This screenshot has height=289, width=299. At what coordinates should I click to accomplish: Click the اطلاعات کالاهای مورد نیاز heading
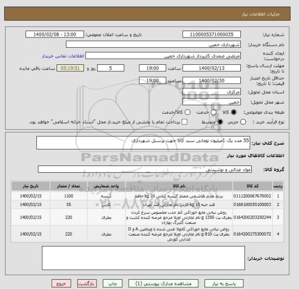tap(255, 156)
